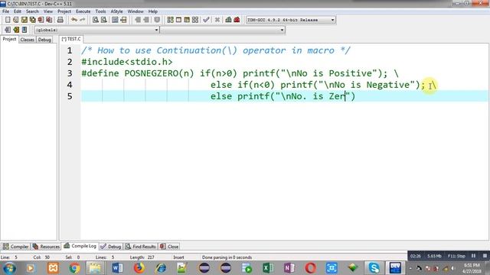Open the Replace dialog icon
The image size is (490, 275).
coord(104,20)
